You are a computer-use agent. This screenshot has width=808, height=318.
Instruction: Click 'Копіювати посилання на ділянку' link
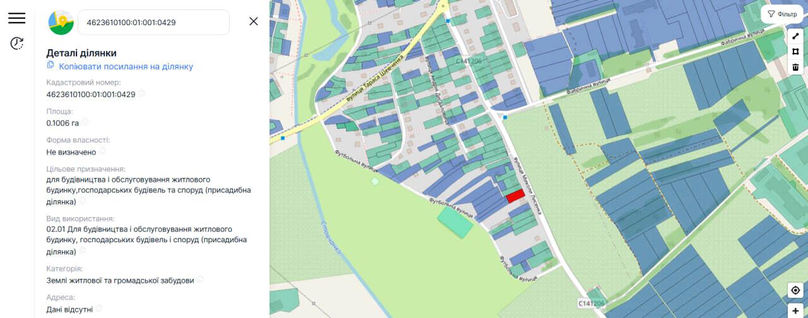[126, 66]
